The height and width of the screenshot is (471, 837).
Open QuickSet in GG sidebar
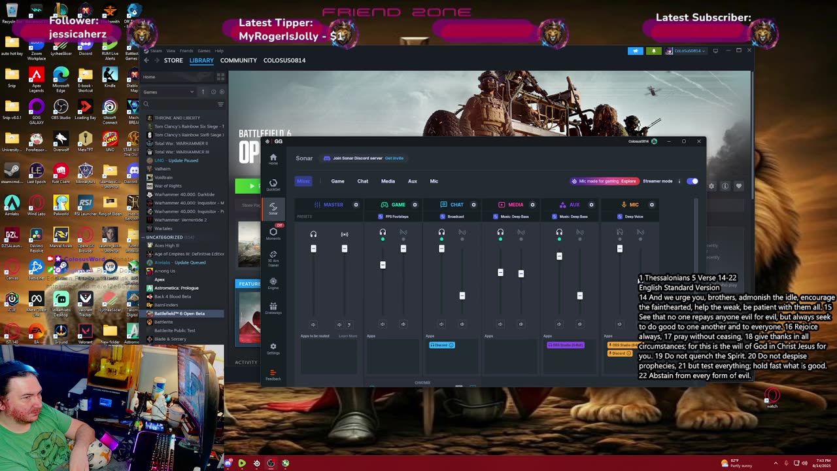click(273, 184)
